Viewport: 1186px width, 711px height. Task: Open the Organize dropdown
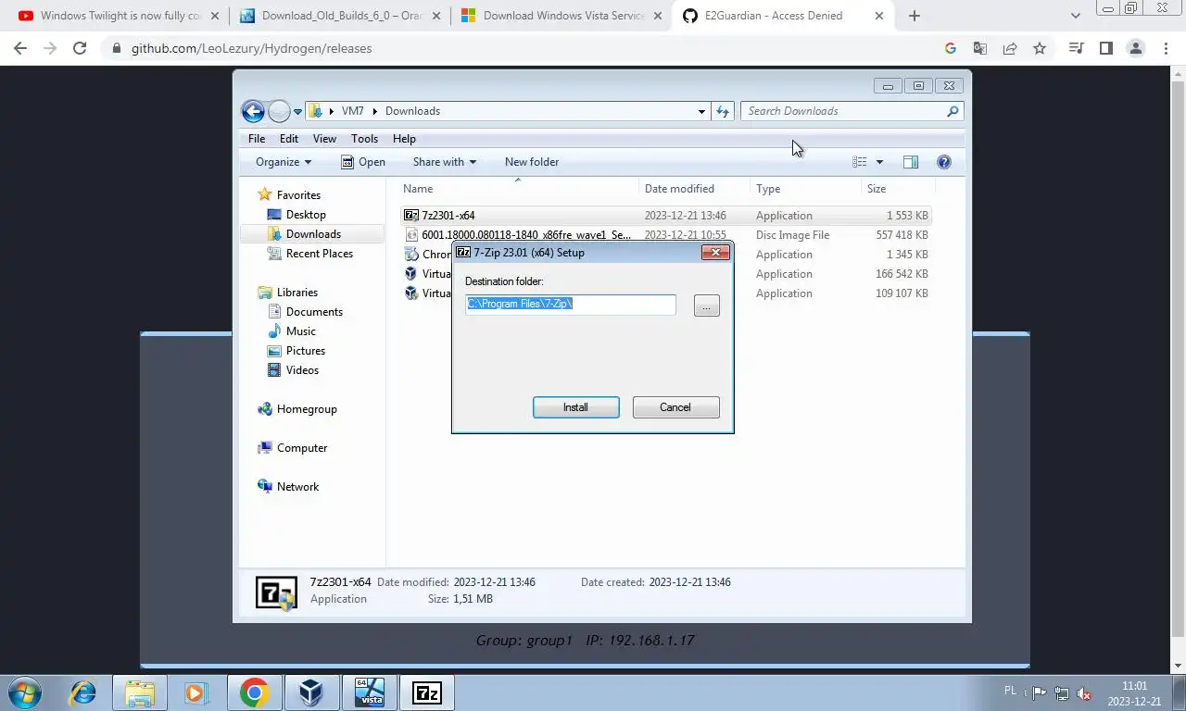pyautogui.click(x=284, y=162)
